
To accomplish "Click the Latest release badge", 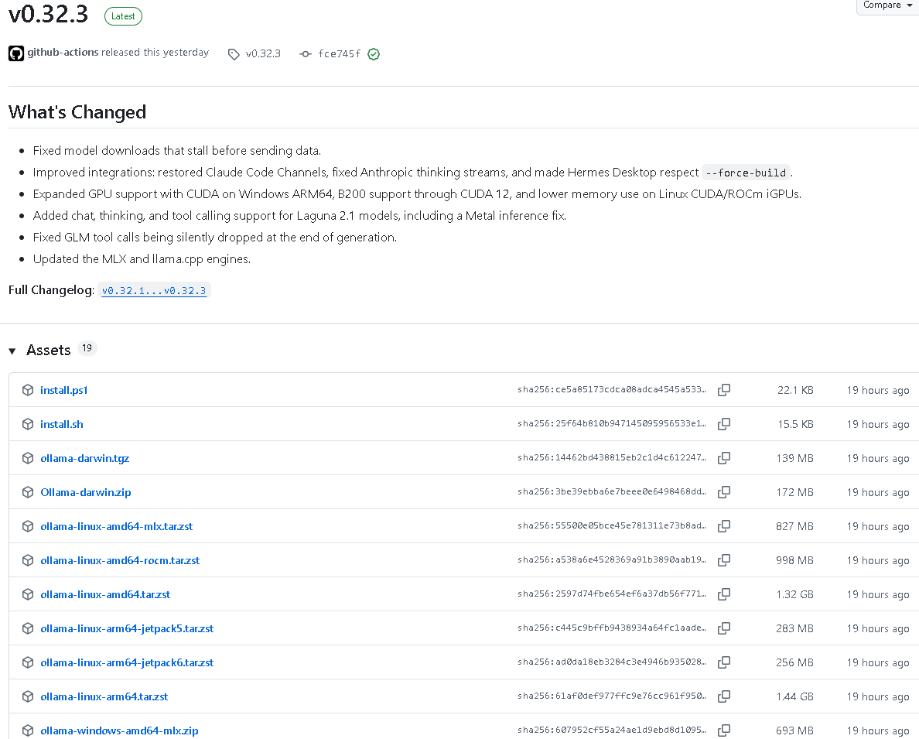I will coord(123,16).
